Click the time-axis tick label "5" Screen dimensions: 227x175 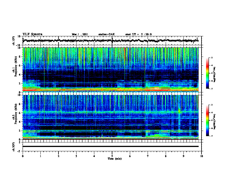112,156
